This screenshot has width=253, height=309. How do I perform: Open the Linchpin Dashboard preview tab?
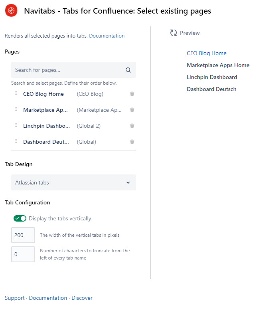pyautogui.click(x=212, y=77)
